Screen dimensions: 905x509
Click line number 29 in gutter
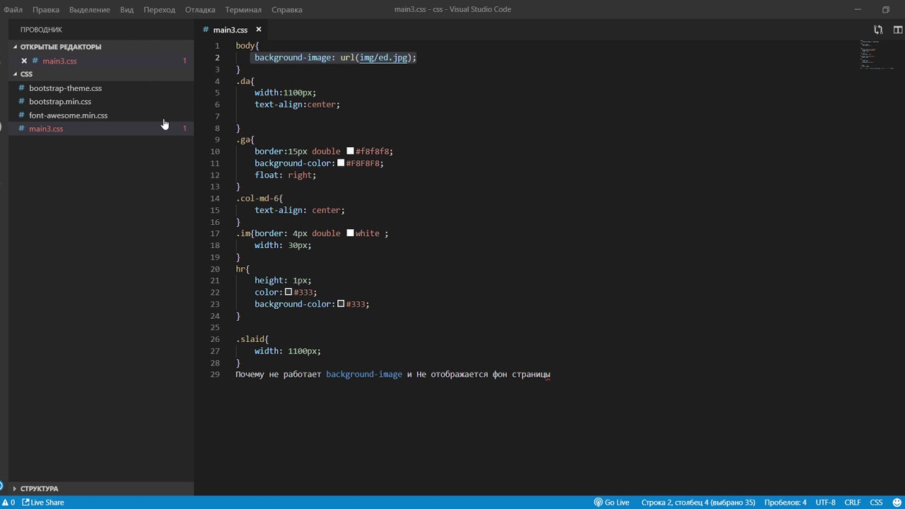pyautogui.click(x=215, y=375)
